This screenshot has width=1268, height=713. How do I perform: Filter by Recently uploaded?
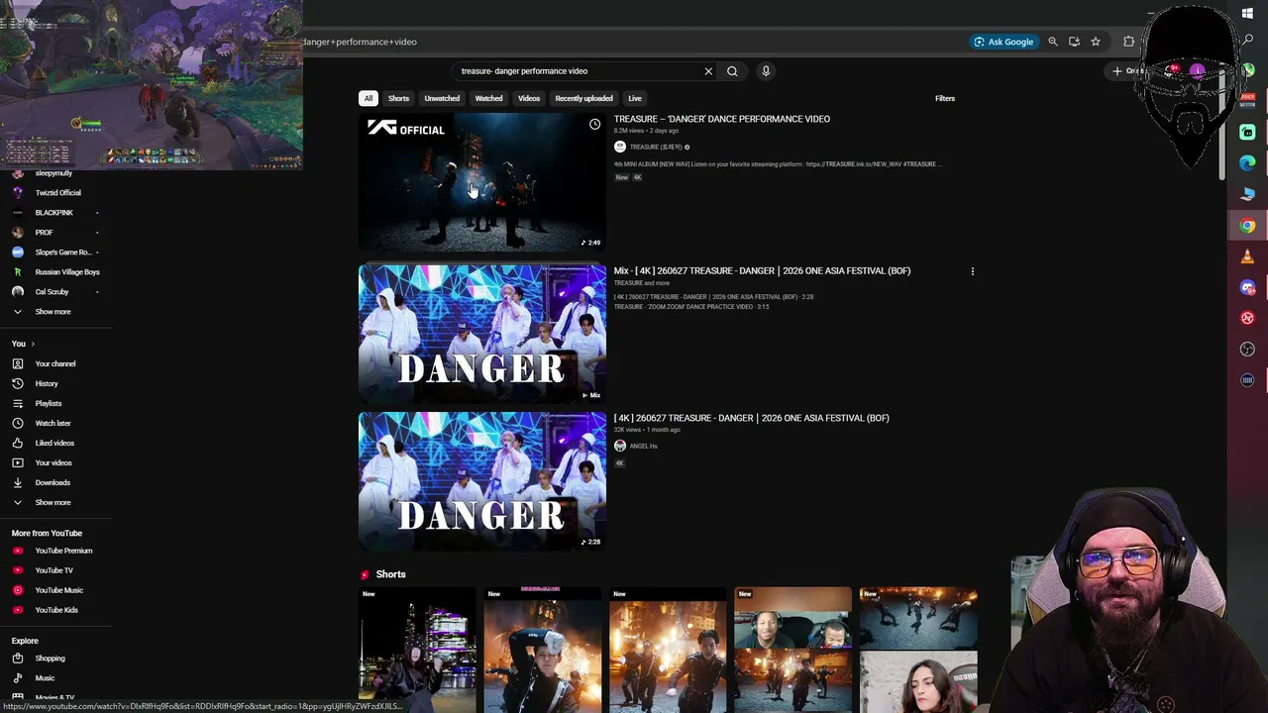583,98
